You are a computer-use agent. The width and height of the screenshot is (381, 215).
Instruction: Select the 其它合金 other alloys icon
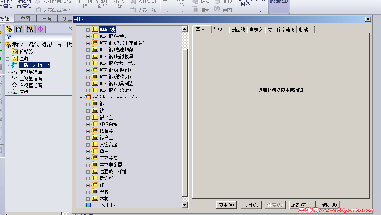click(95, 144)
